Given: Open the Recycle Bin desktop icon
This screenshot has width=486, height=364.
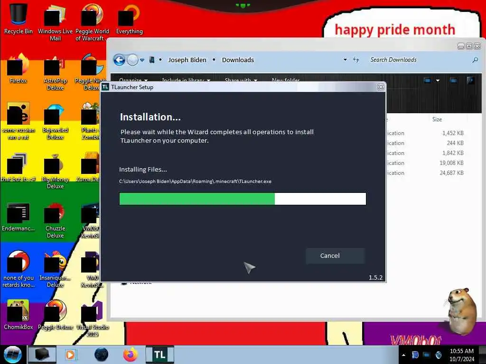Looking at the screenshot, I should click(x=19, y=18).
